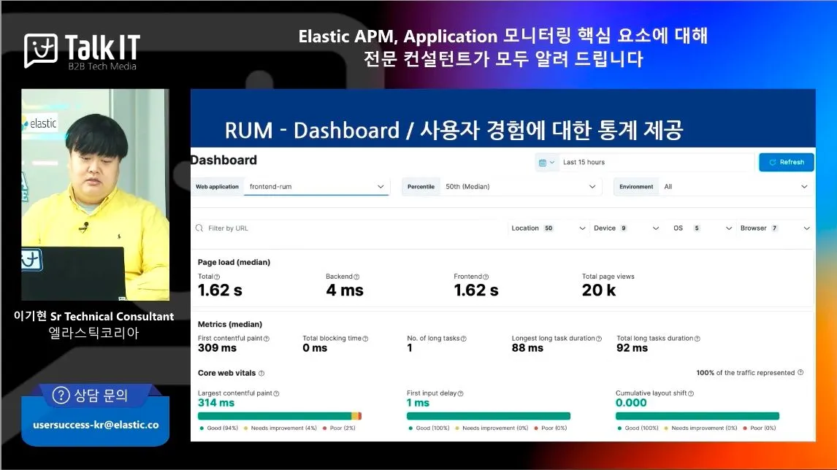Open the calendar quick date picker
The image size is (837, 470).
(x=546, y=162)
